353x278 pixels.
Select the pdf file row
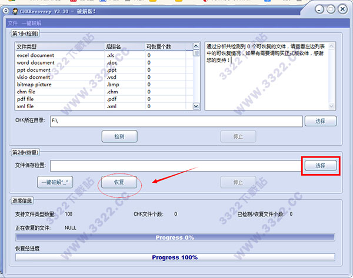click(x=104, y=99)
